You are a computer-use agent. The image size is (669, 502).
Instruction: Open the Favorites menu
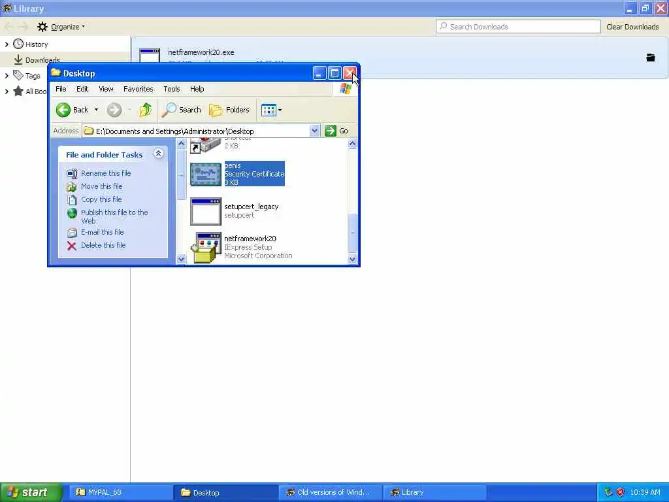click(x=139, y=89)
